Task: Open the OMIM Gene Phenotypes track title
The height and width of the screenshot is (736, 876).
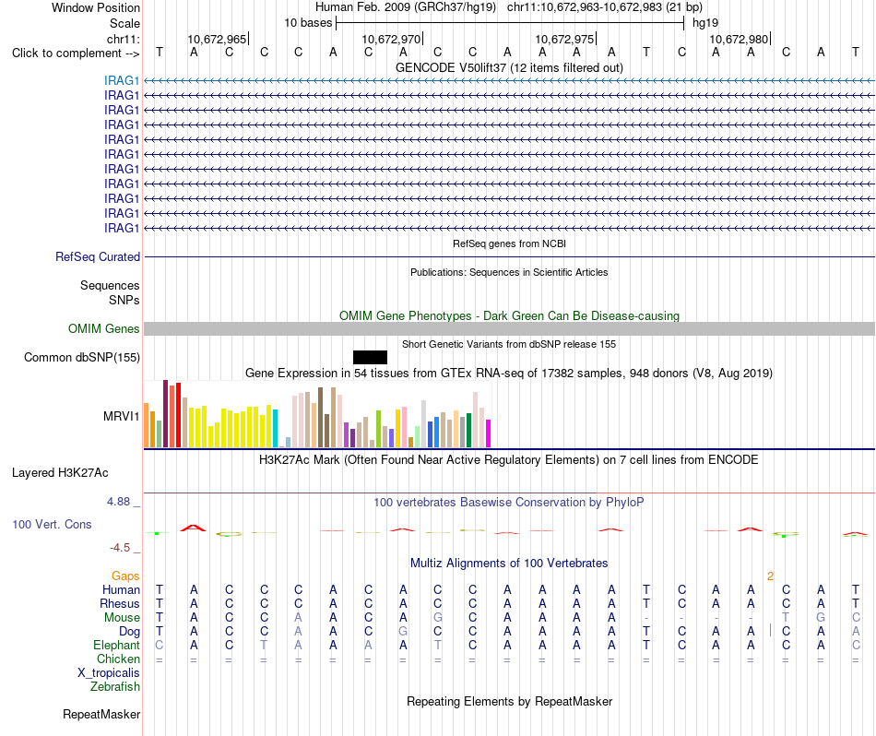Action: click(x=509, y=315)
